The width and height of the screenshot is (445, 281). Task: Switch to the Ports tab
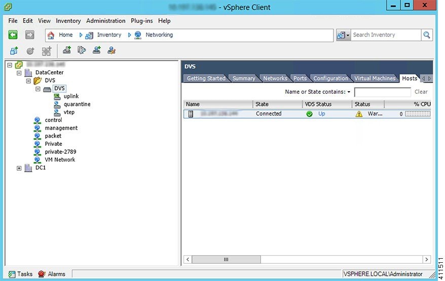tap(300, 78)
